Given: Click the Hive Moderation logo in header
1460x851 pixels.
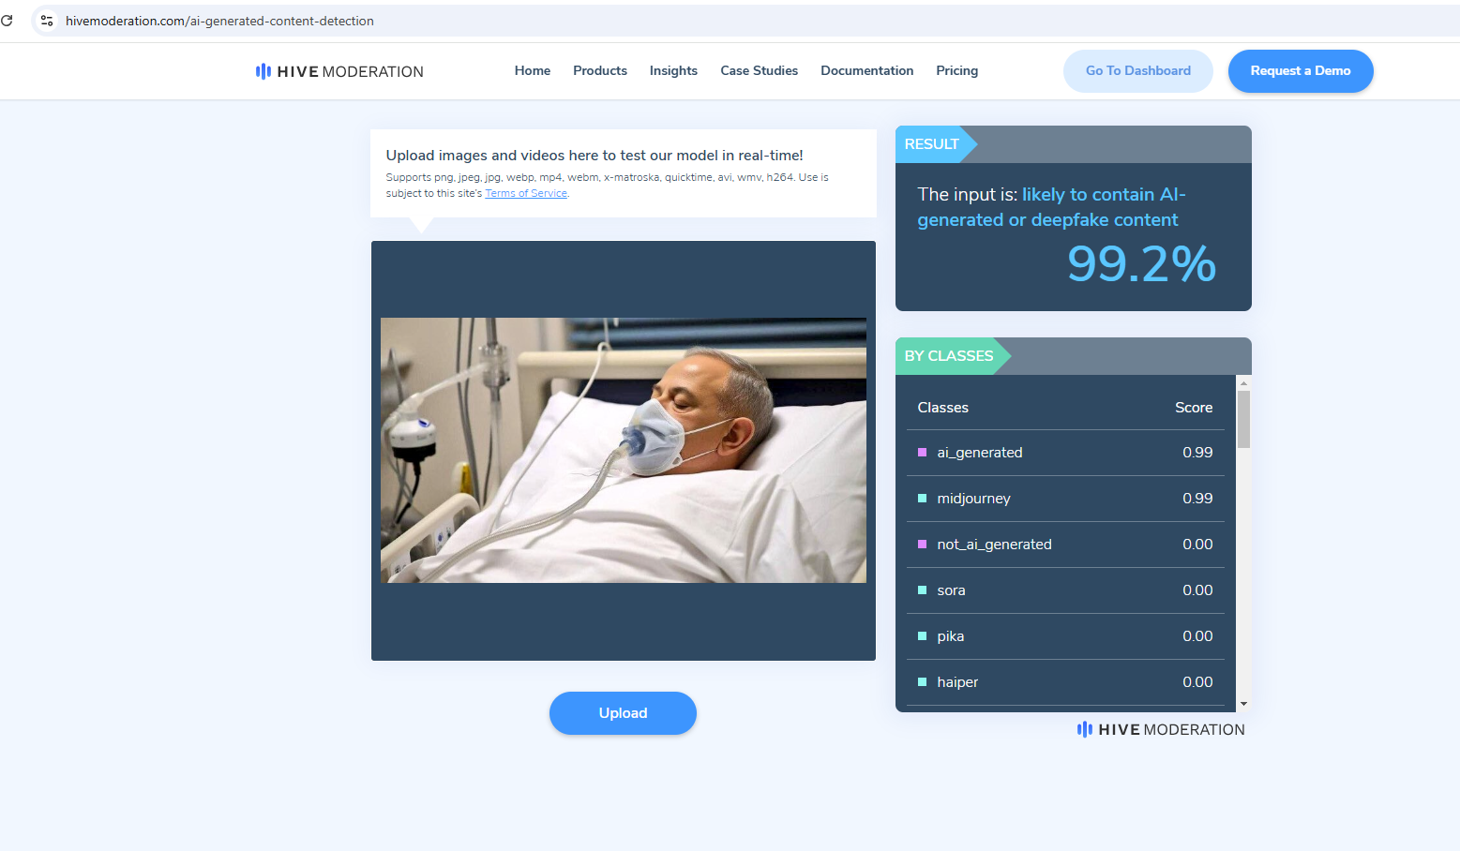Looking at the screenshot, I should (x=339, y=71).
